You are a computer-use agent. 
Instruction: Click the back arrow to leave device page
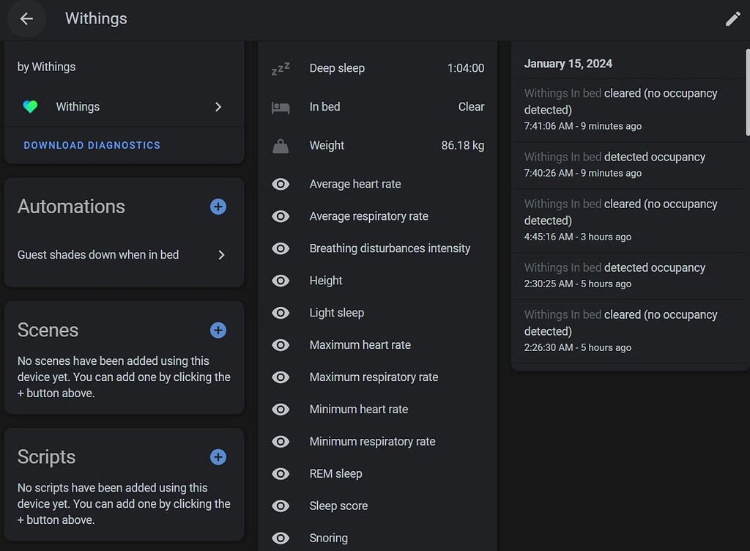pos(26,19)
